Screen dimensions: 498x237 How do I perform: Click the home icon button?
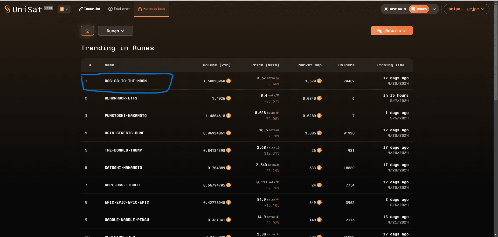(x=87, y=31)
